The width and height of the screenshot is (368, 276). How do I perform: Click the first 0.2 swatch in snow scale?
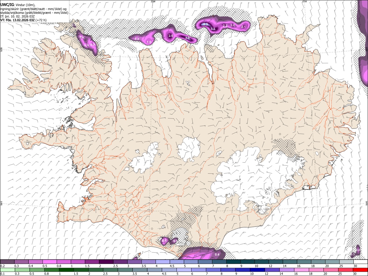click(7, 262)
